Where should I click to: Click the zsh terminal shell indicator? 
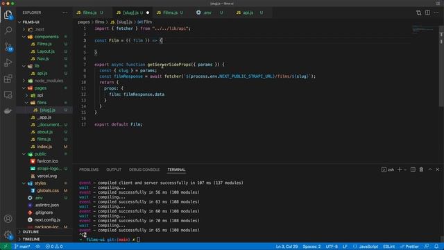click(388, 169)
